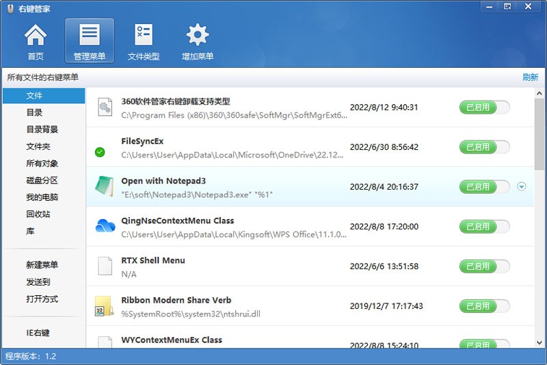Click the 360safe SoftMgr path text
The image size is (547, 365).
tap(234, 115)
